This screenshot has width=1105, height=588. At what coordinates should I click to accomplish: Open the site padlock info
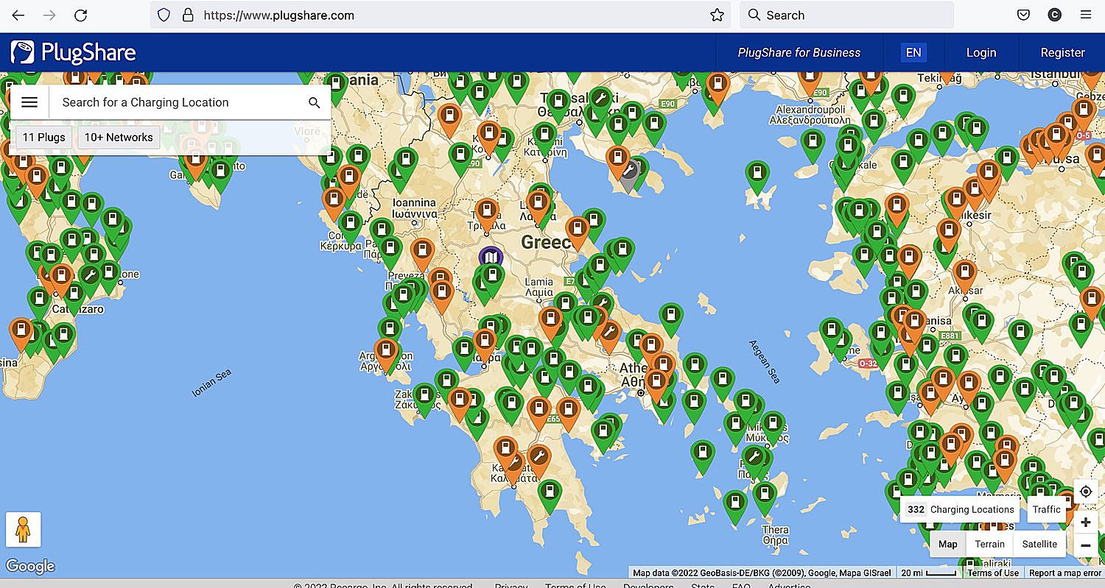[188, 15]
